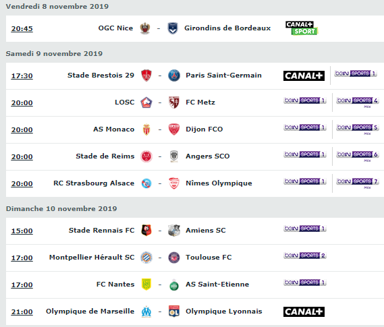Click the Toulouse FC team name
The width and height of the screenshot is (384, 327).
[209, 258]
